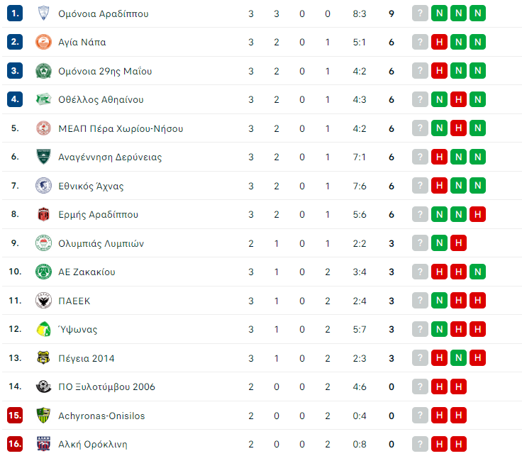The width and height of the screenshot is (522, 456).
Task: Open the Ολυμπιάς Λυμπιών team link
Action: tap(101, 243)
